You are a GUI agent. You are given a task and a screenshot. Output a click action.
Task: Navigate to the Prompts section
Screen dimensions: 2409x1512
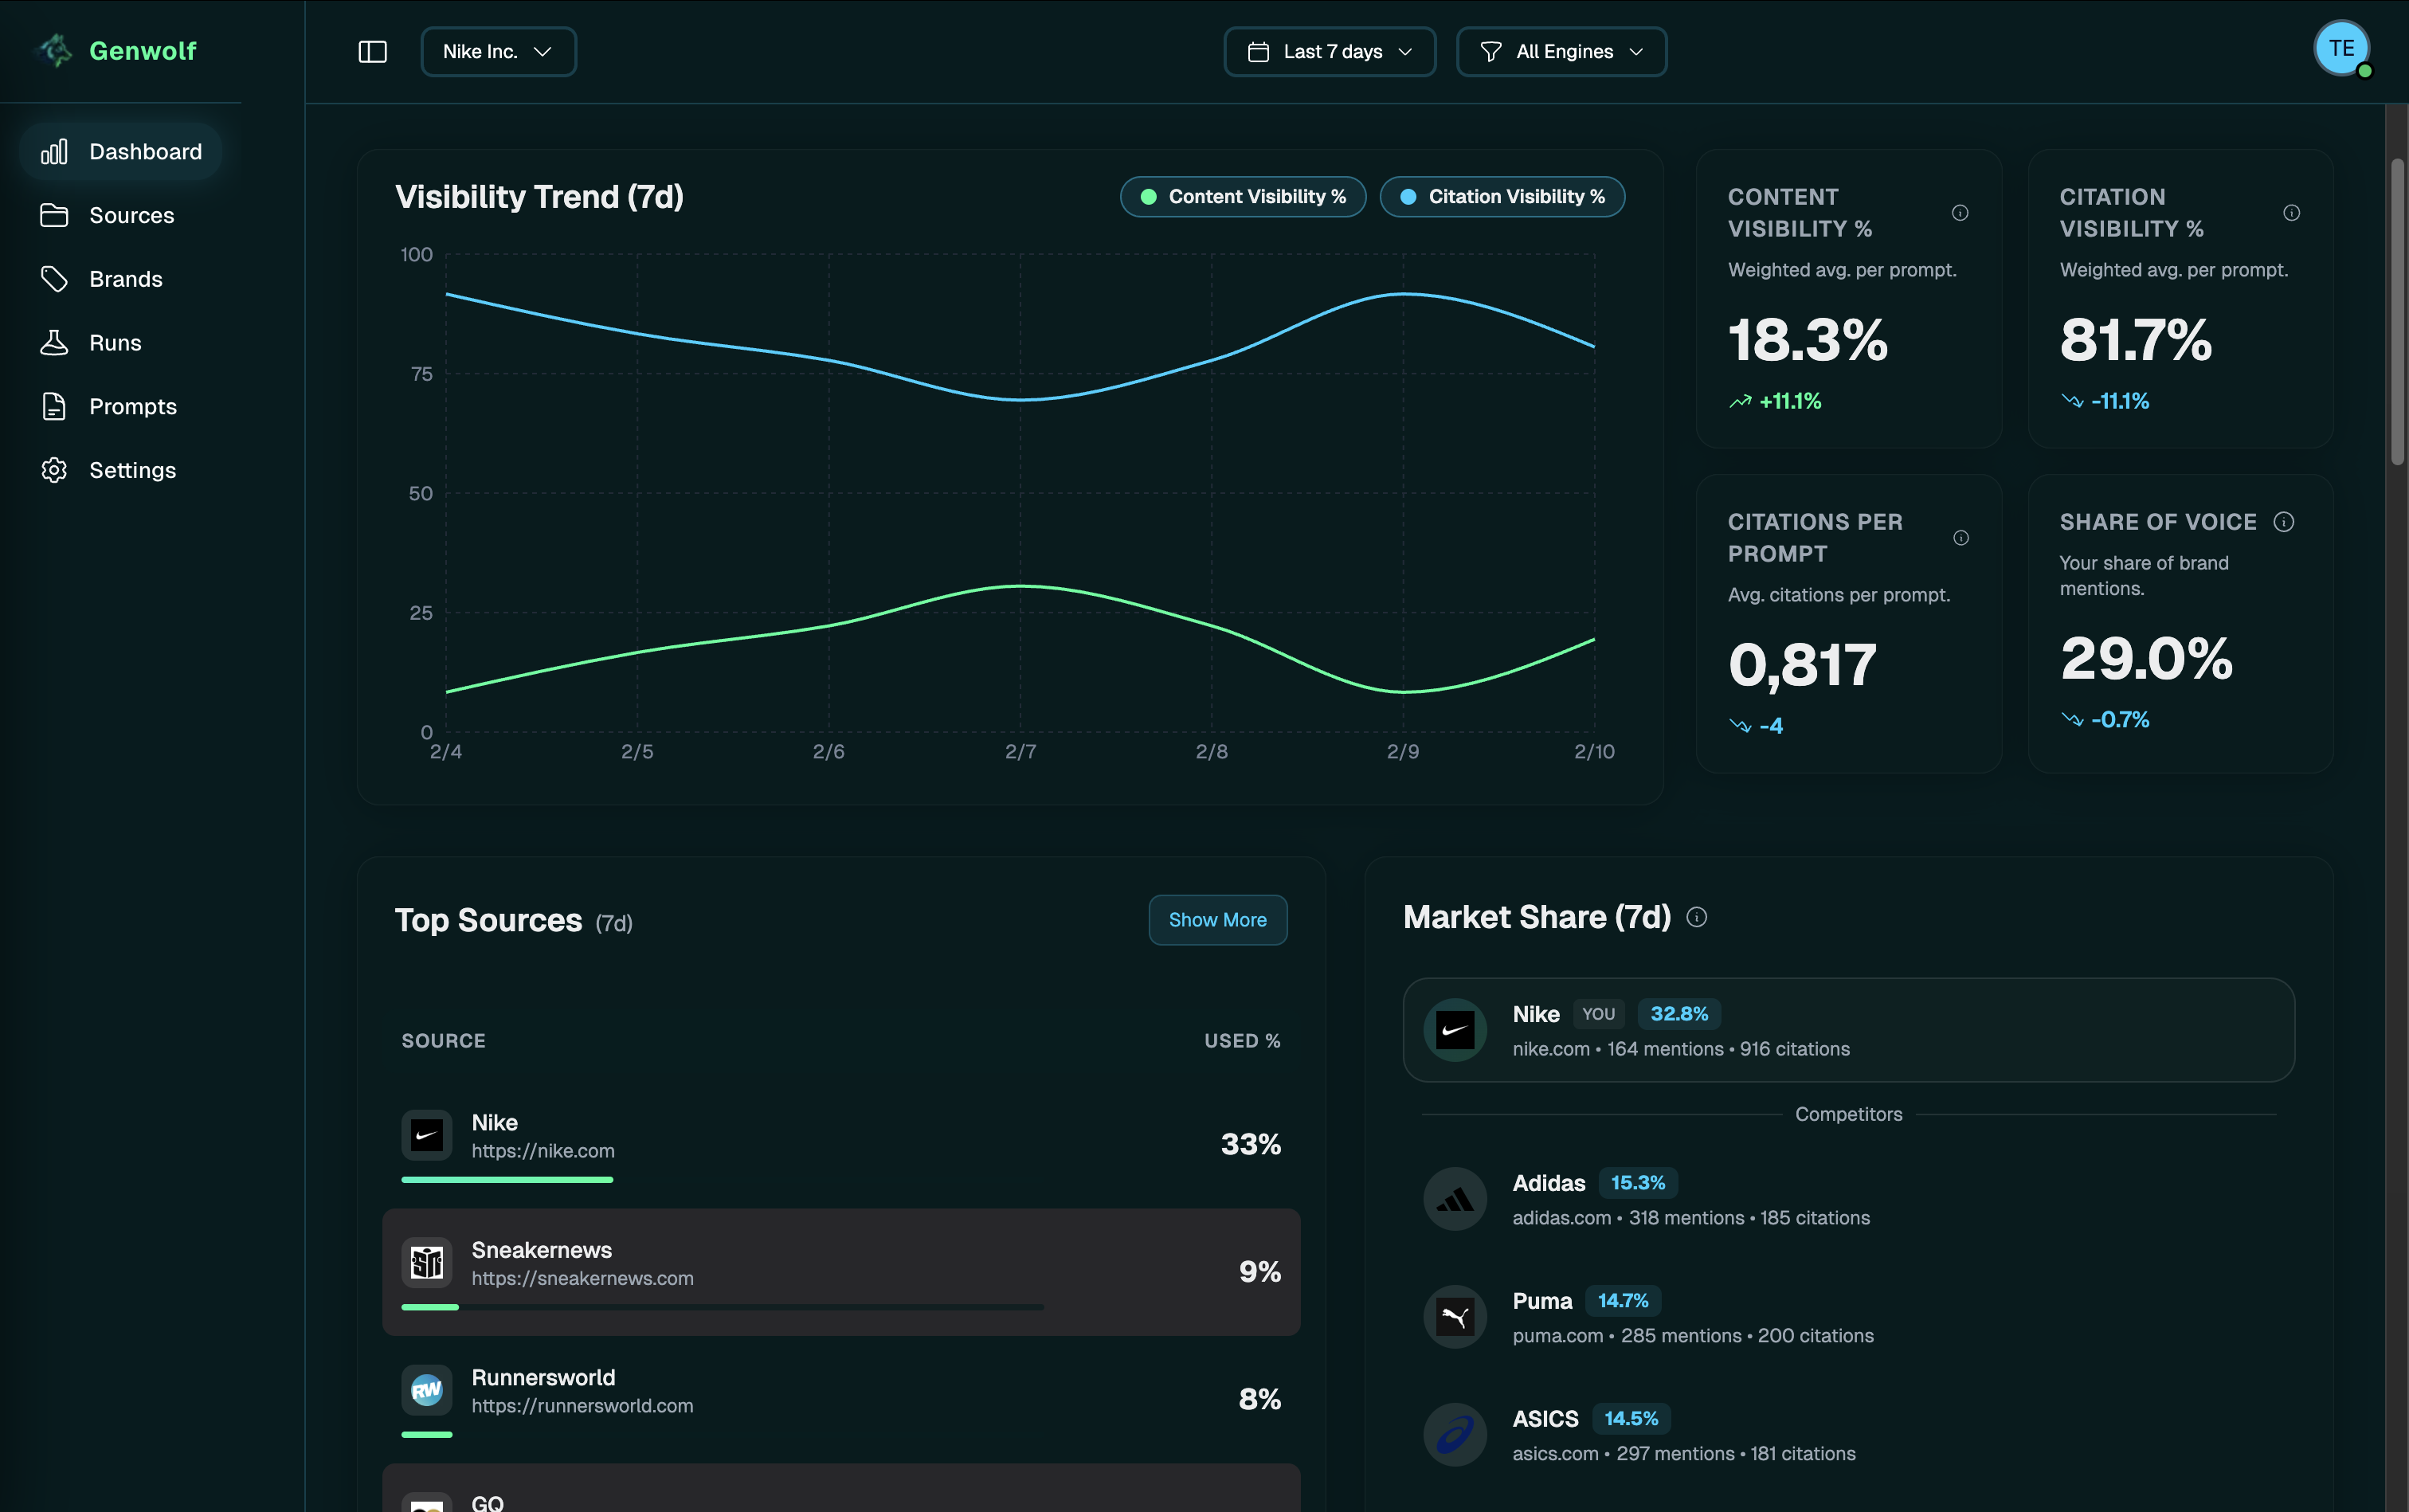pyautogui.click(x=133, y=406)
